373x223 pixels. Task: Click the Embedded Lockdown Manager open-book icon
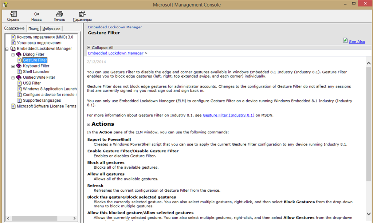[13, 48]
